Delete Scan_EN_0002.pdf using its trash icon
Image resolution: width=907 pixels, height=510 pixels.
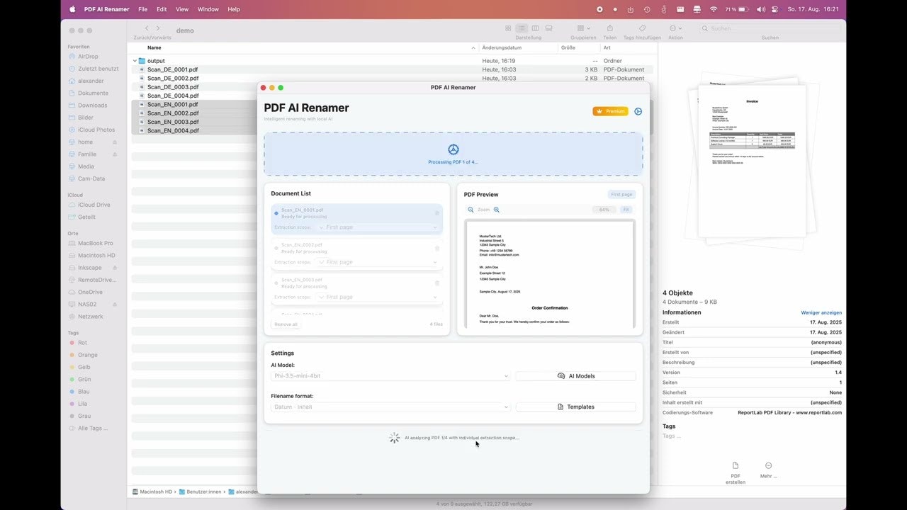pyautogui.click(x=437, y=248)
